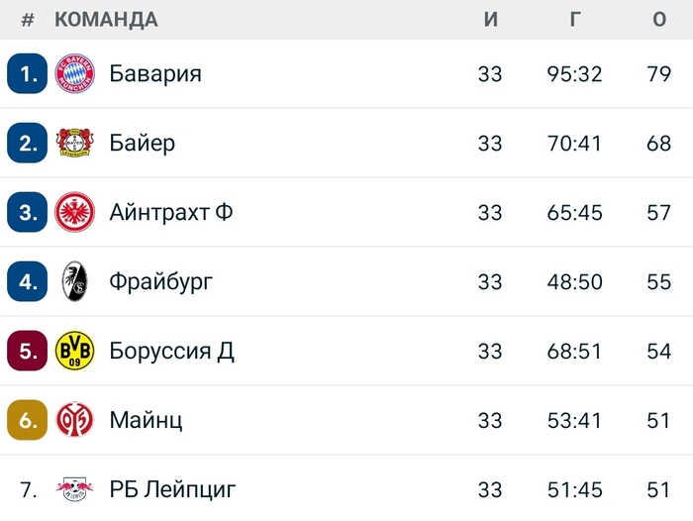The image size is (693, 521).
Task: Click the Eintracht Frankfurt eagle logo
Action: point(74,212)
